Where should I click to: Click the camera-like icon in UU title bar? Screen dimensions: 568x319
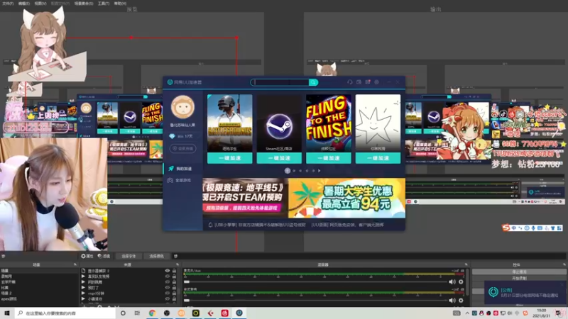[359, 82]
